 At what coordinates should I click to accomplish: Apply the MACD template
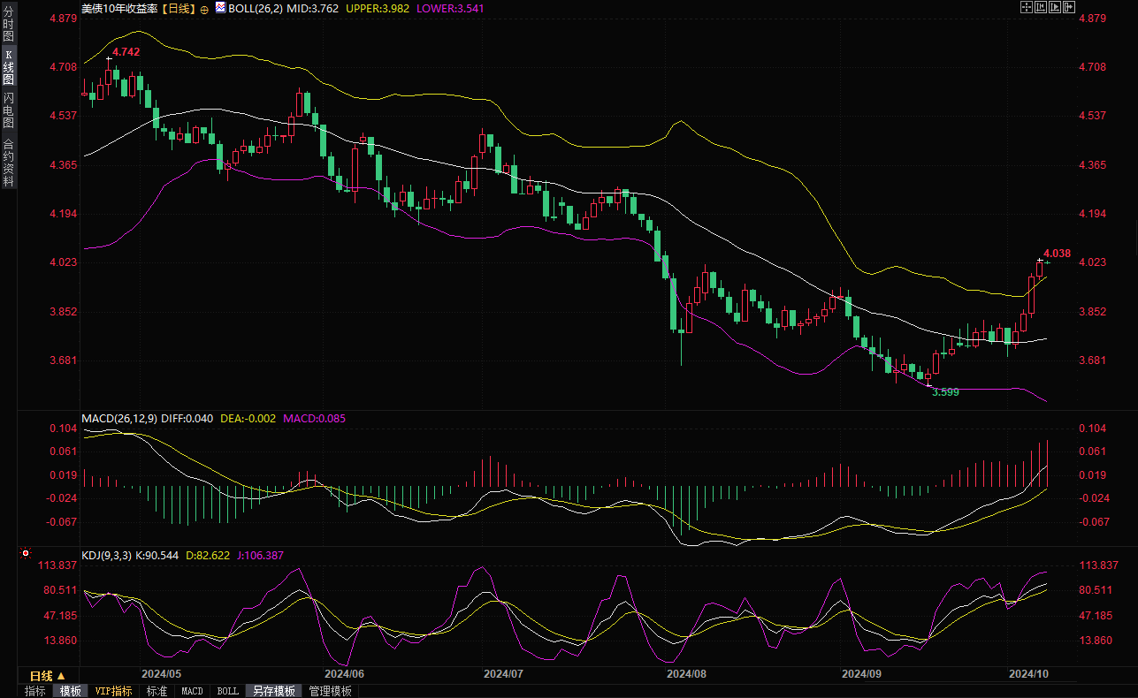point(192,691)
